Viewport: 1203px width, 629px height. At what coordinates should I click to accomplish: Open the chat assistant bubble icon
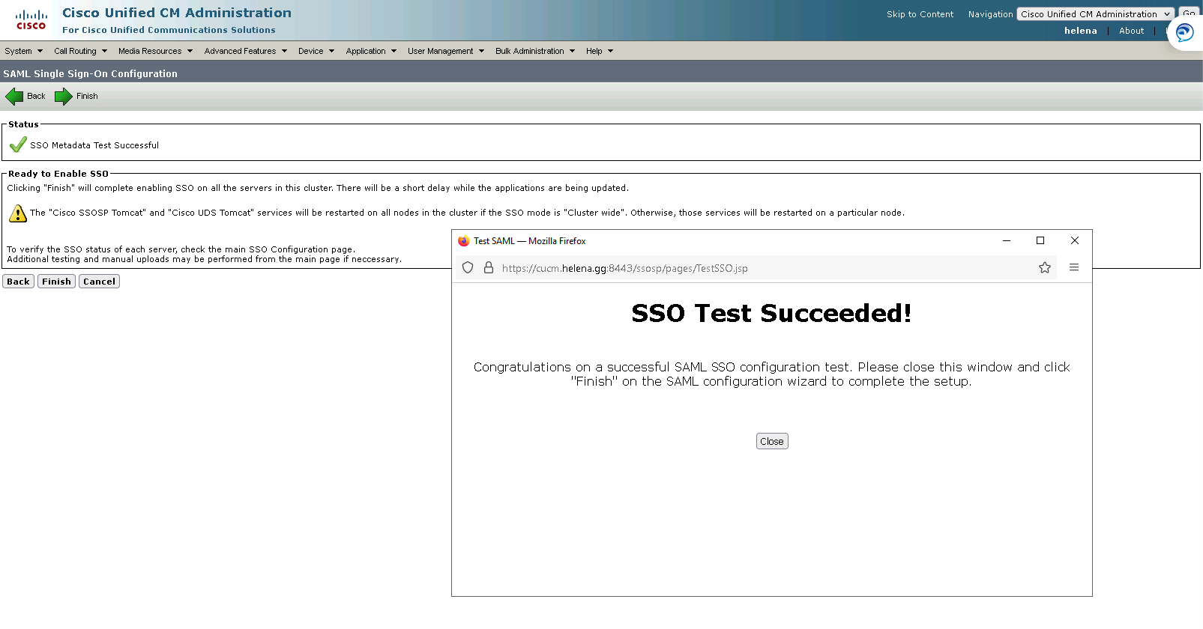(x=1184, y=33)
